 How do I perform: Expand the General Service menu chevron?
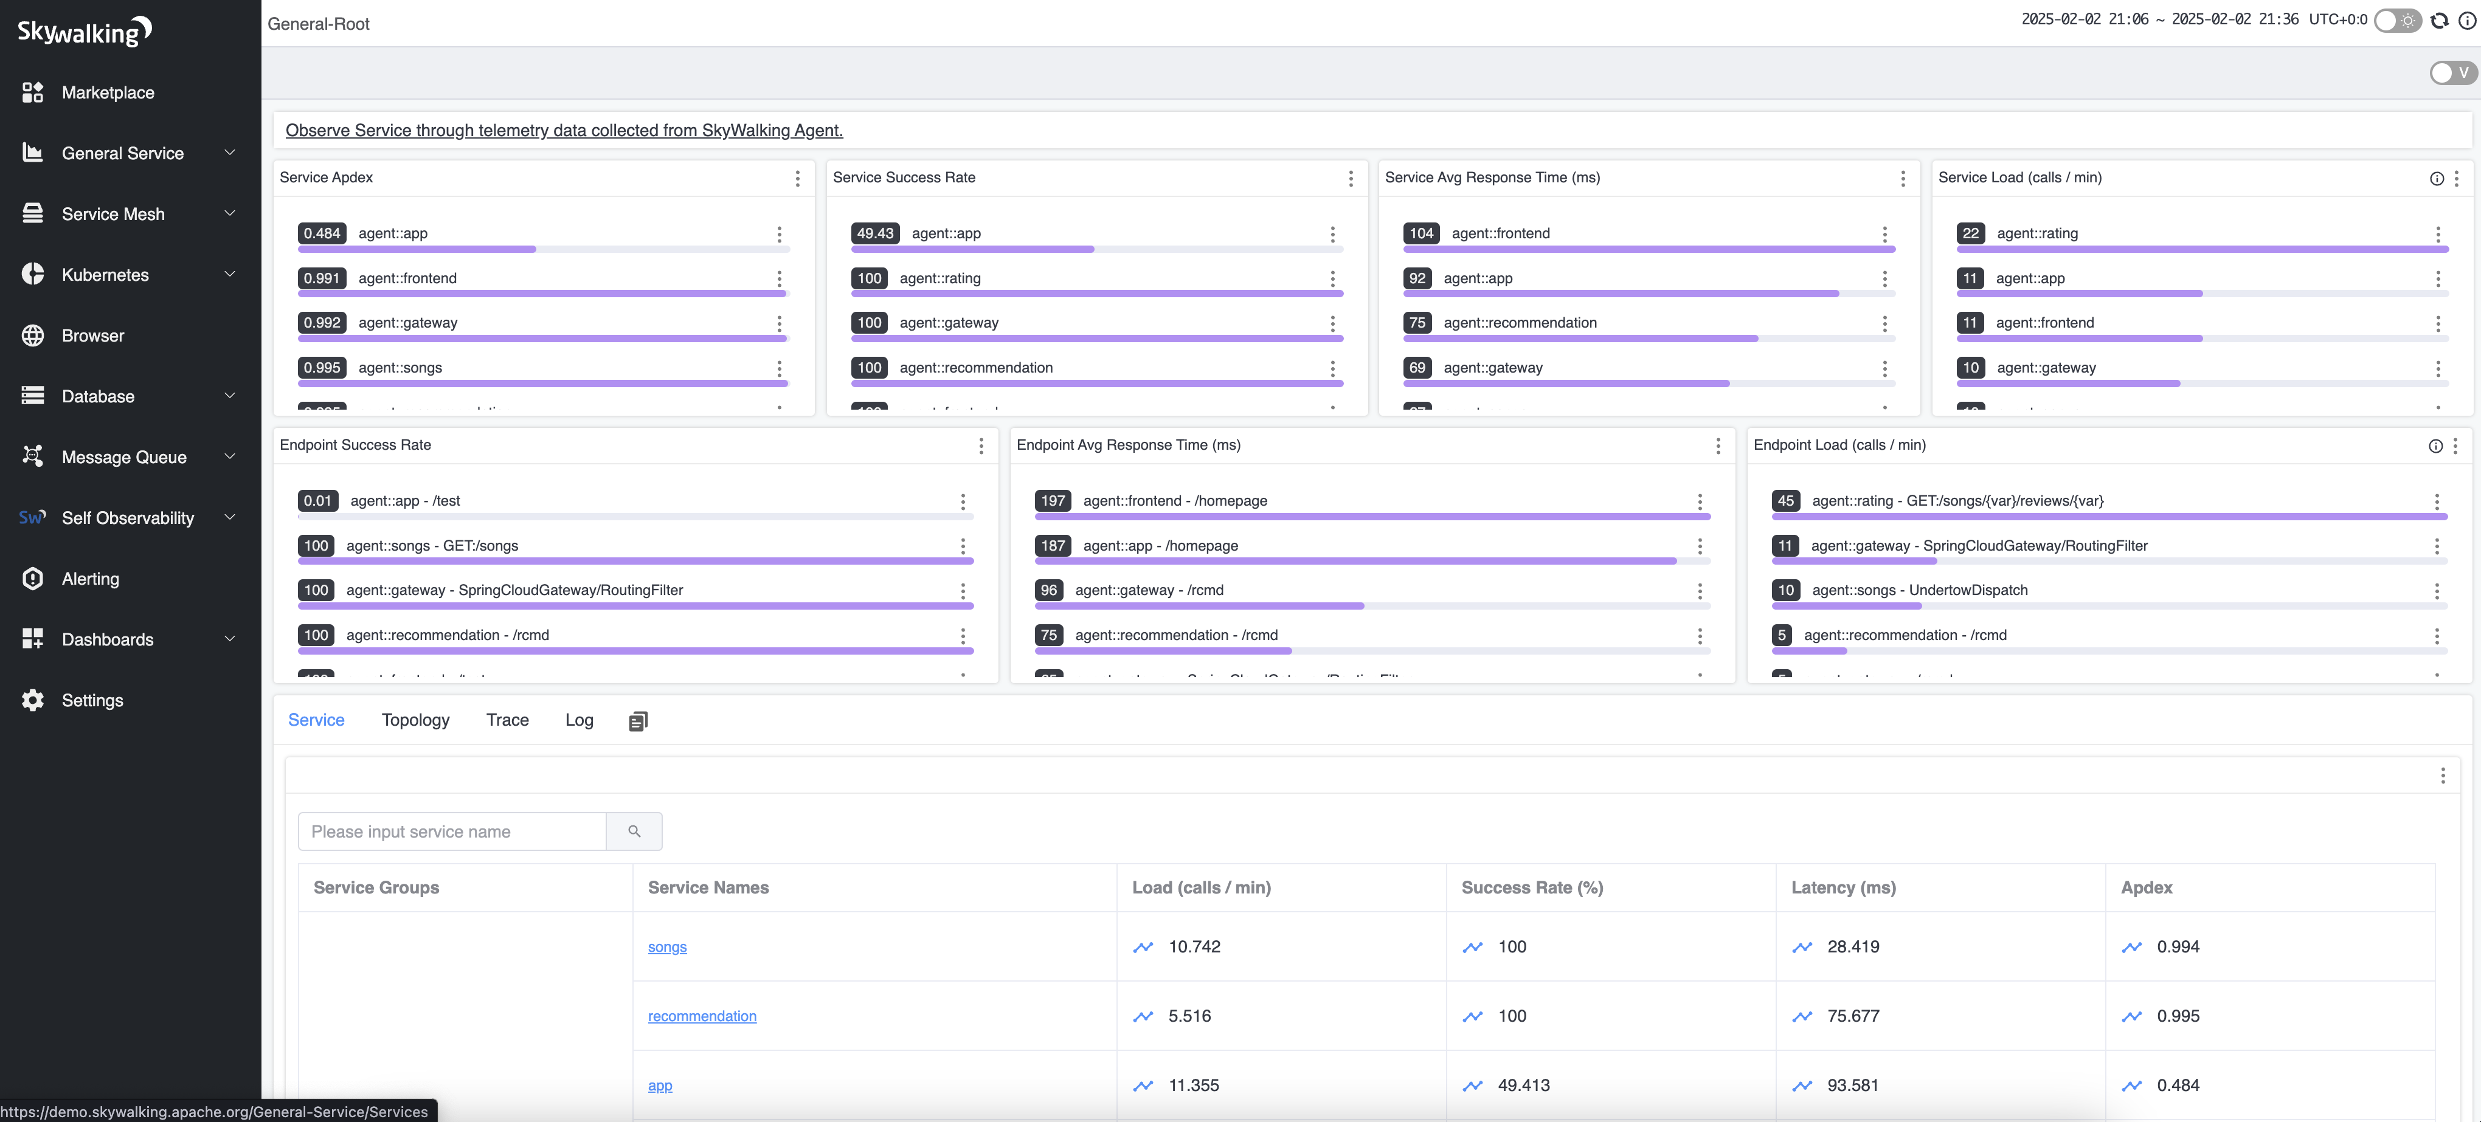(x=229, y=152)
